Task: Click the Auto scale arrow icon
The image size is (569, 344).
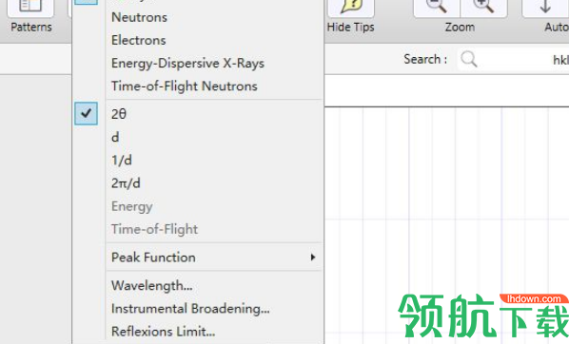Action: point(545,8)
